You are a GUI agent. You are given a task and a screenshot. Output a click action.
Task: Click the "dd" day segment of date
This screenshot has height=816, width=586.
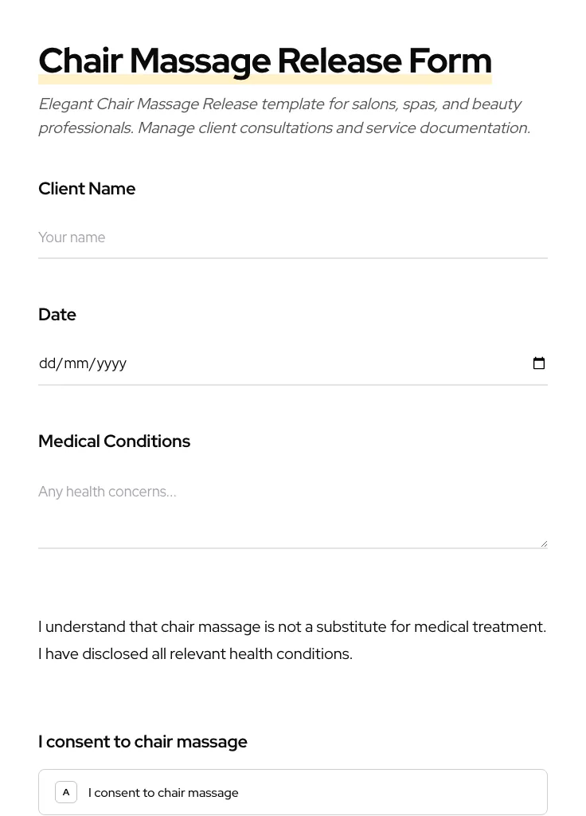pyautogui.click(x=47, y=363)
